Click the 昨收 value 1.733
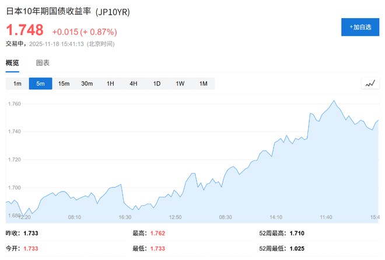The image size is (385, 260). (x=32, y=233)
